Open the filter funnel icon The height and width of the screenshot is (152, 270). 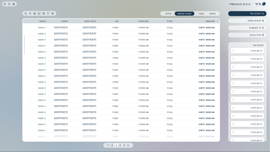pyautogui.click(x=48, y=13)
